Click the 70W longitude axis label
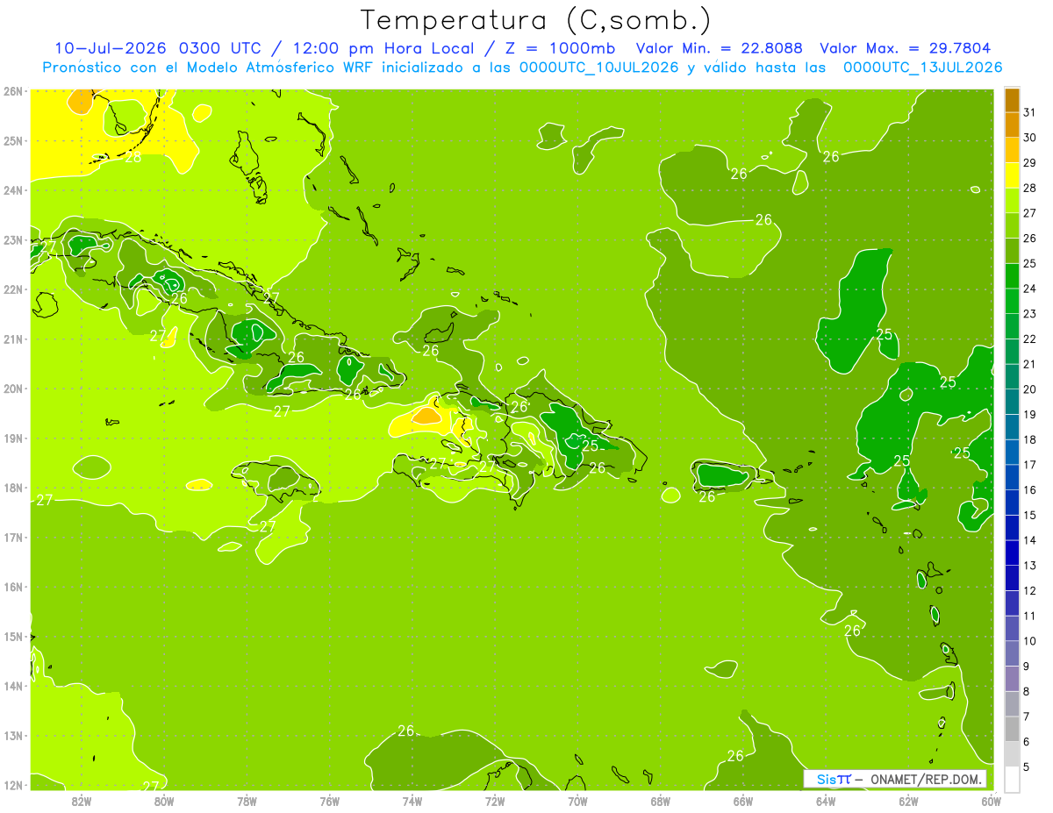 point(577,801)
